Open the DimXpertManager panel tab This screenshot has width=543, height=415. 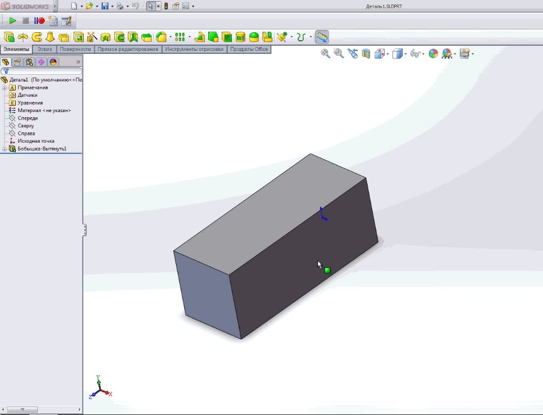tap(41, 62)
